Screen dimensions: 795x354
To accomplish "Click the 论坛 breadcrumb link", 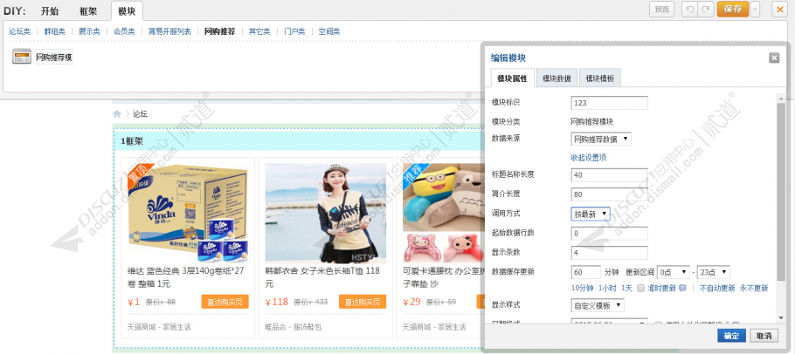I will pos(140,114).
